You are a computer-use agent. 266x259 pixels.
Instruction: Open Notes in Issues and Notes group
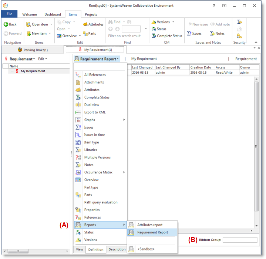coord(217,33)
